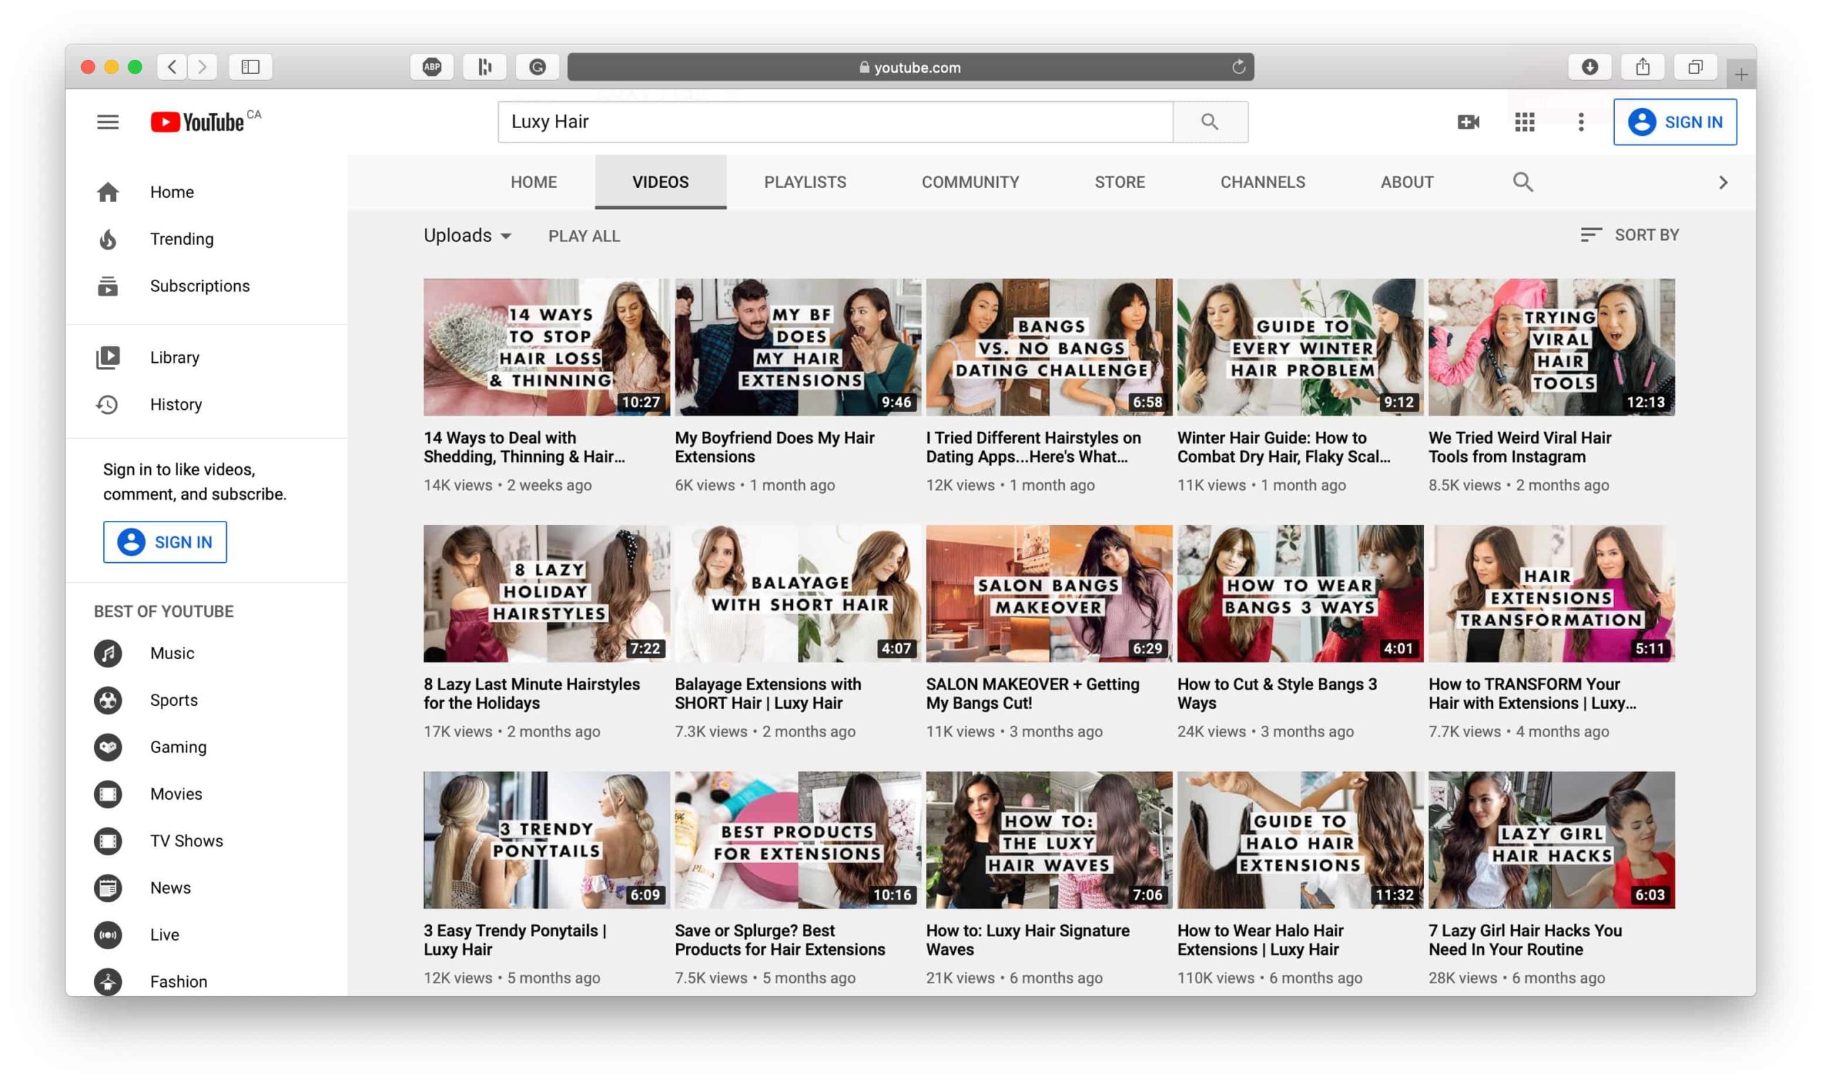Click the video camera upload icon
Viewport: 1822px width, 1083px height.
pos(1468,121)
